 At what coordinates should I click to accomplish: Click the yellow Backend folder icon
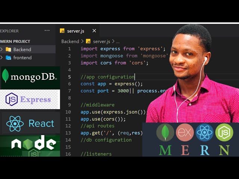8,50
